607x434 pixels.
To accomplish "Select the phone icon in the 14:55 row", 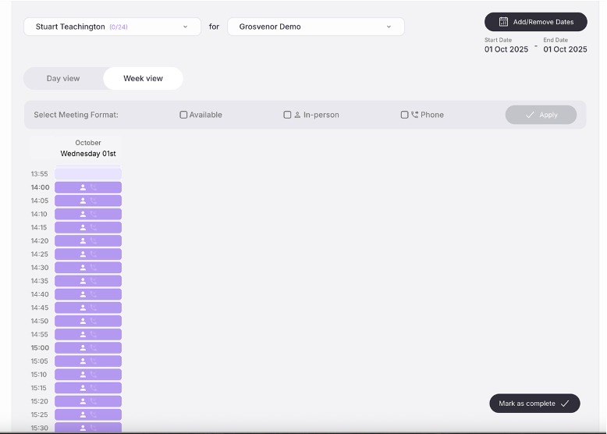I will point(94,335).
